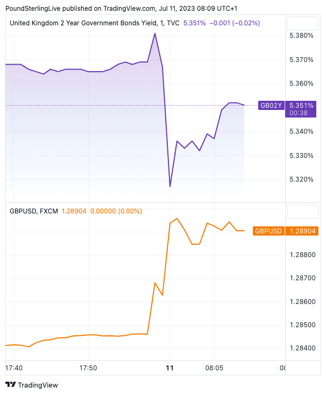Screen dimensions: 326x394
Task: Click the purple 5.351% price tag
Action: (x=301, y=106)
